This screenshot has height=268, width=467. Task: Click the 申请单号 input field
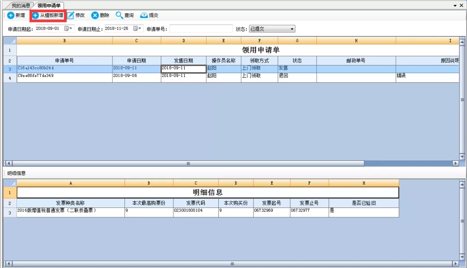pos(201,29)
